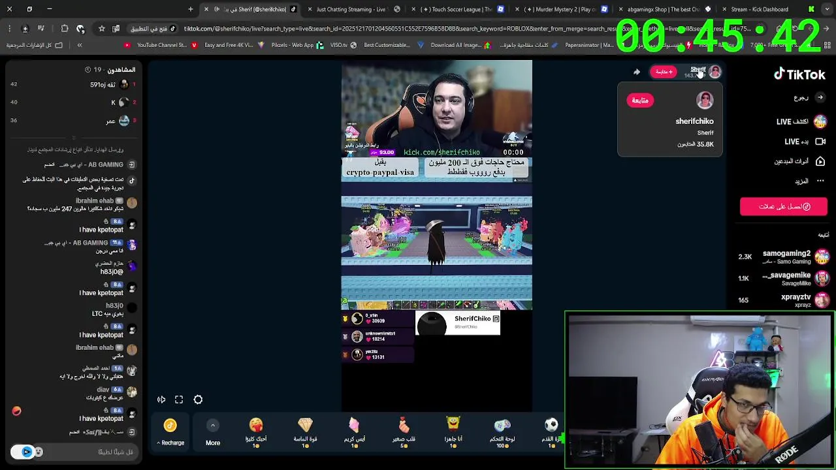Viewport: 836px width, 470px height.
Task: Expand the More gifts arrow
Action: click(212, 426)
